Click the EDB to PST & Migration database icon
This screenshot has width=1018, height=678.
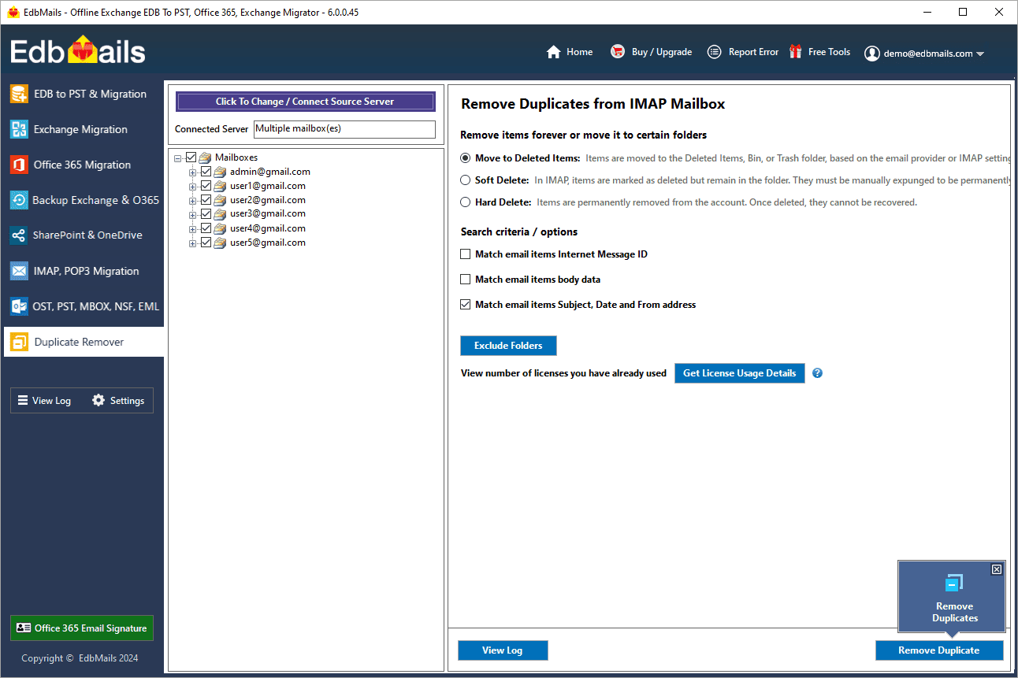click(19, 94)
